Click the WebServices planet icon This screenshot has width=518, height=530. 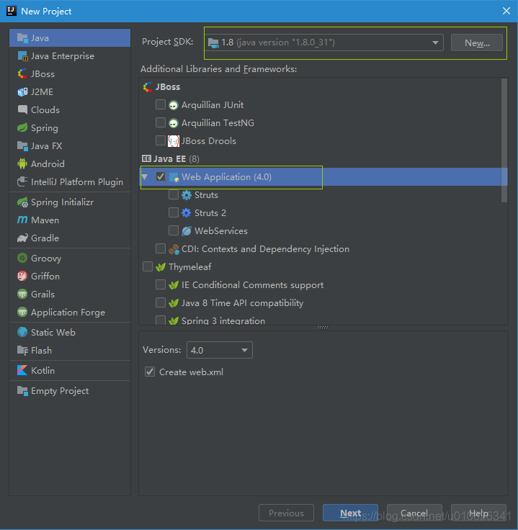[187, 231]
